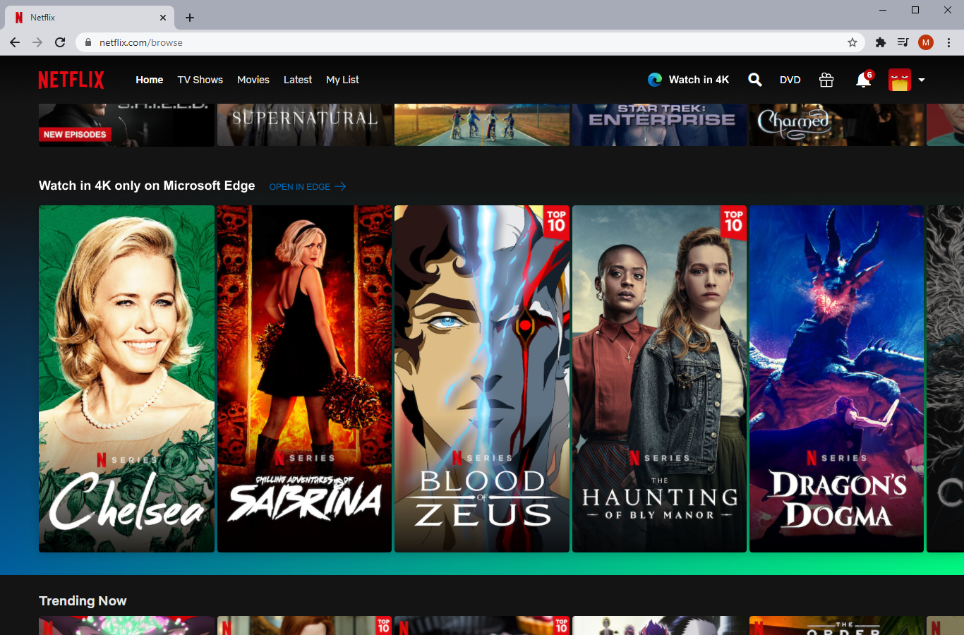The width and height of the screenshot is (964, 635).
Task: Click the Watch in 4K row heading
Action: [147, 186]
